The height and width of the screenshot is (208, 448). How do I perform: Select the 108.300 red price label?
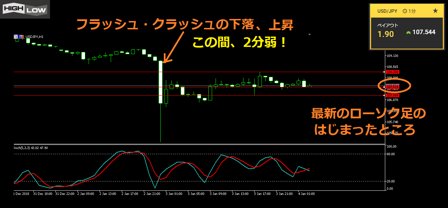tap(392, 72)
